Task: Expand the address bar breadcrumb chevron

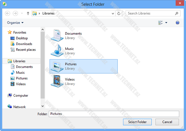Action: tap(39, 13)
